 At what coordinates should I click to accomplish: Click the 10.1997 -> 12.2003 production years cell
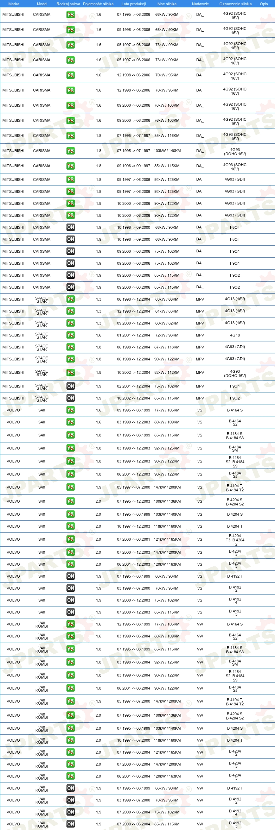coord(134,527)
